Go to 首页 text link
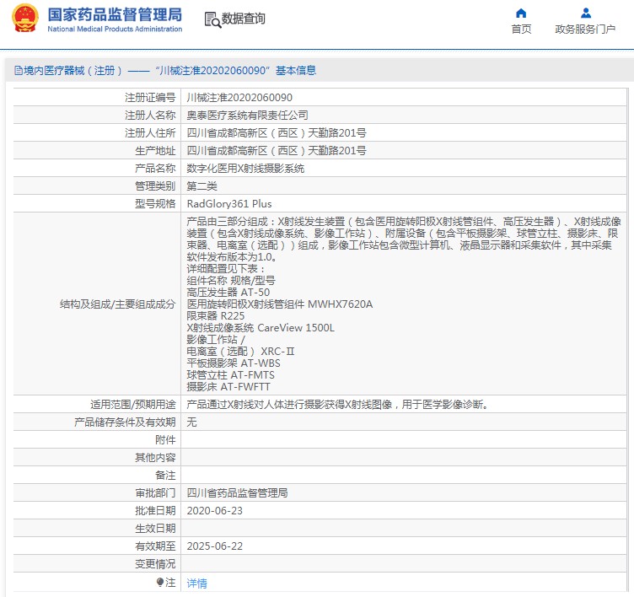The height and width of the screenshot is (597, 634). point(521,30)
